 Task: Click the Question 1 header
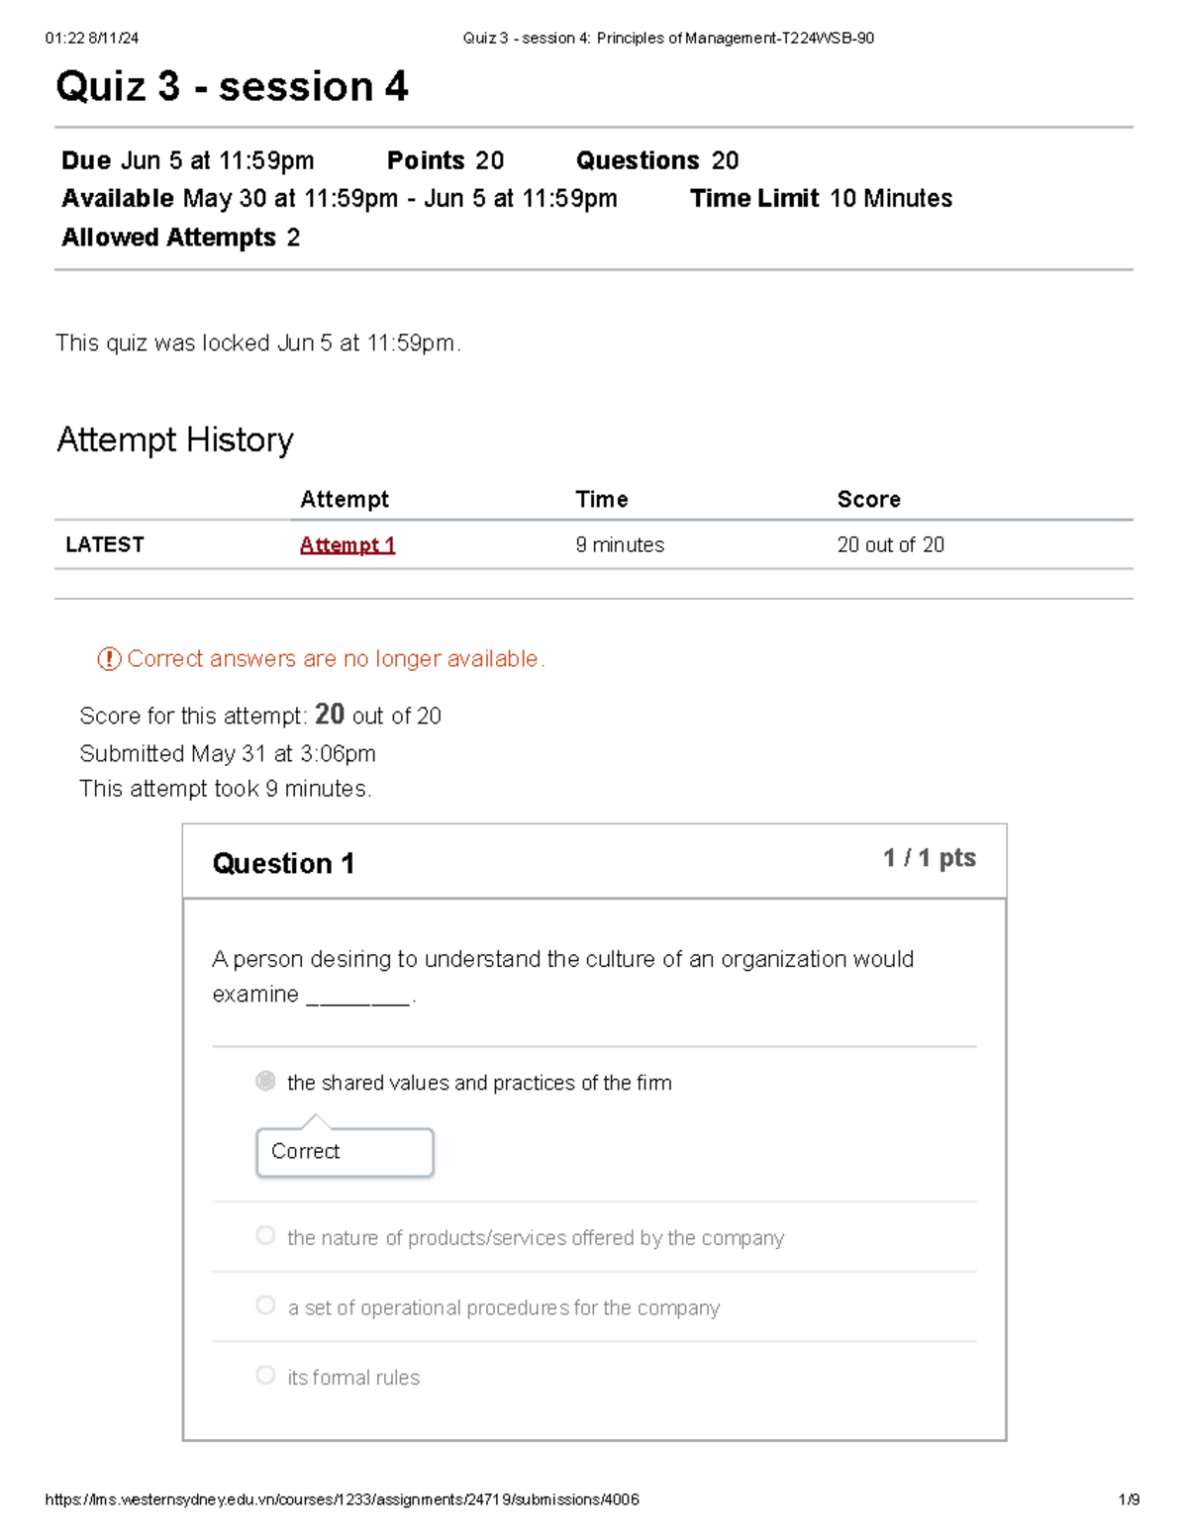coord(283,864)
